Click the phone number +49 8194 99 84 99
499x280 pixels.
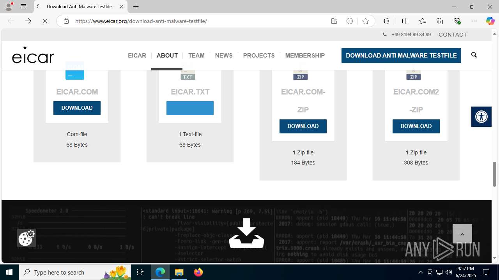click(411, 35)
